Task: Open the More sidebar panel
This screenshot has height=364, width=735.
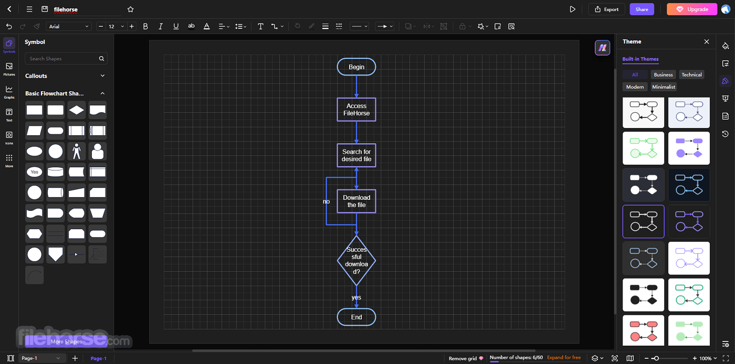Action: [9, 160]
